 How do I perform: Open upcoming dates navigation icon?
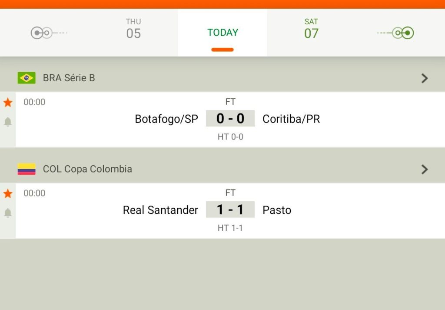point(395,33)
